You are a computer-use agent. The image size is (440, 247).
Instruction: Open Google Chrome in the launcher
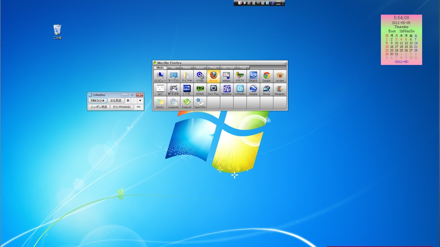tap(266, 76)
